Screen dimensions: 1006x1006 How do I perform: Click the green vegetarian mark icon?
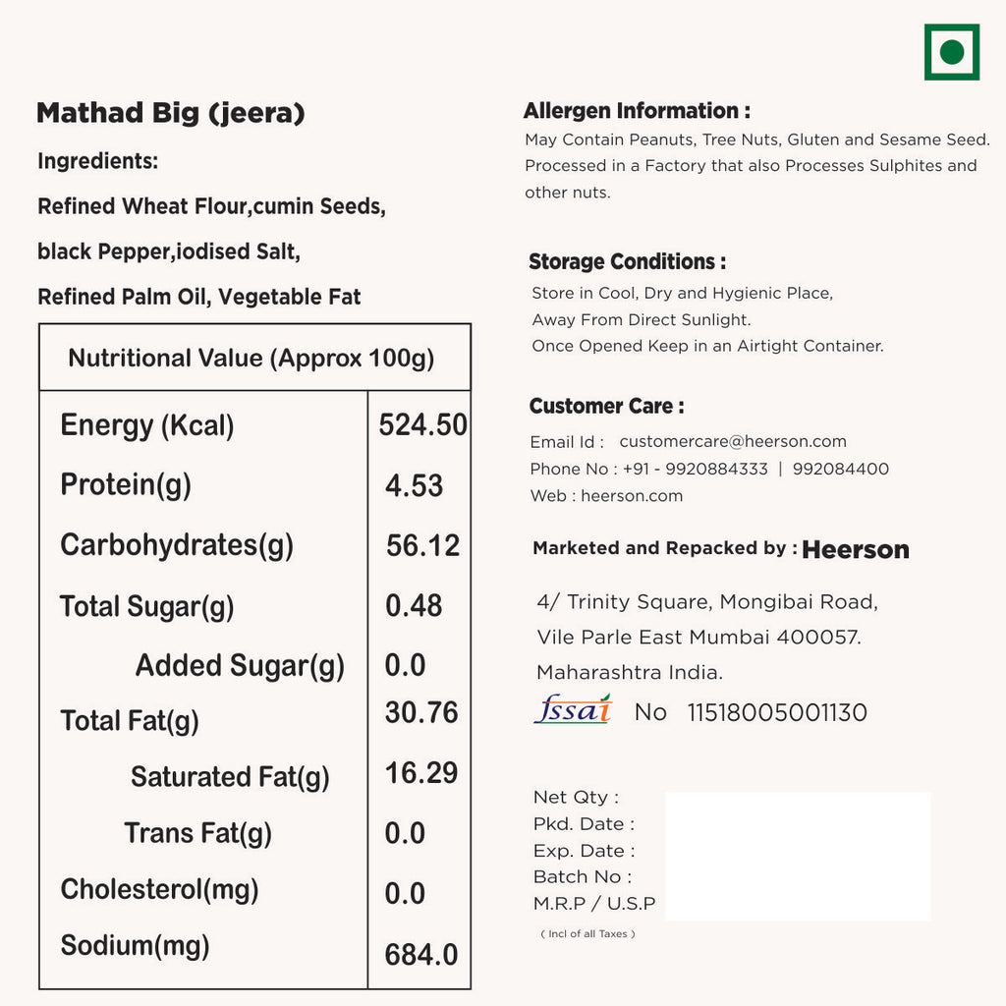(x=951, y=52)
